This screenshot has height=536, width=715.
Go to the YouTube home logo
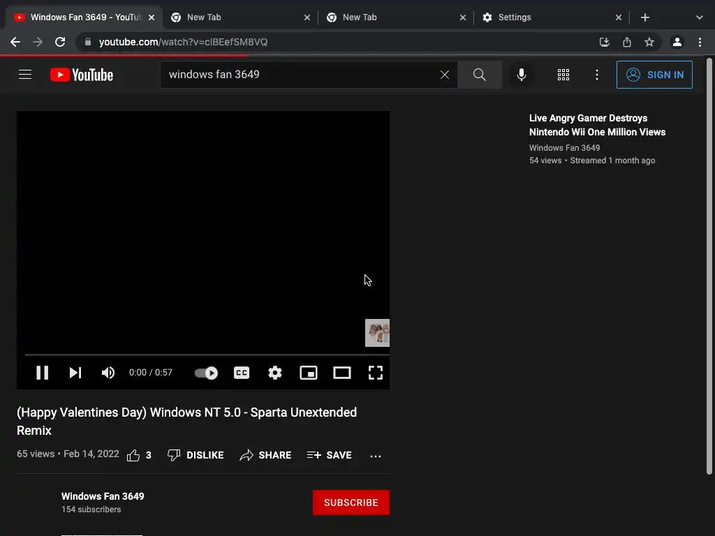tap(82, 75)
